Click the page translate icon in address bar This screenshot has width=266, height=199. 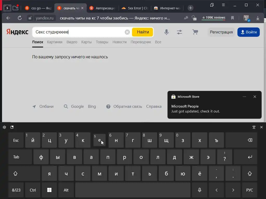(x=186, y=18)
